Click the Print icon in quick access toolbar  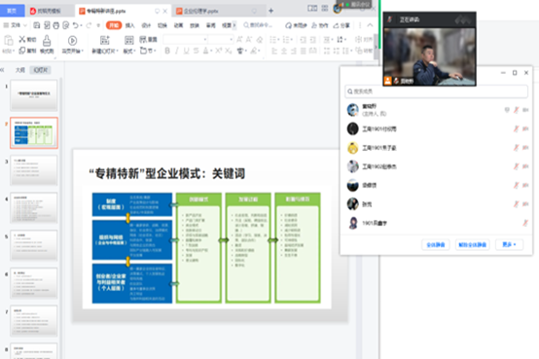pyautogui.click(x=56, y=25)
